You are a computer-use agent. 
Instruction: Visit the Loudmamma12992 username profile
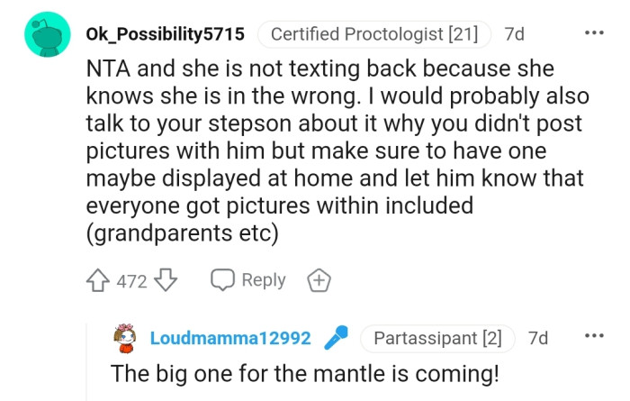(230, 339)
